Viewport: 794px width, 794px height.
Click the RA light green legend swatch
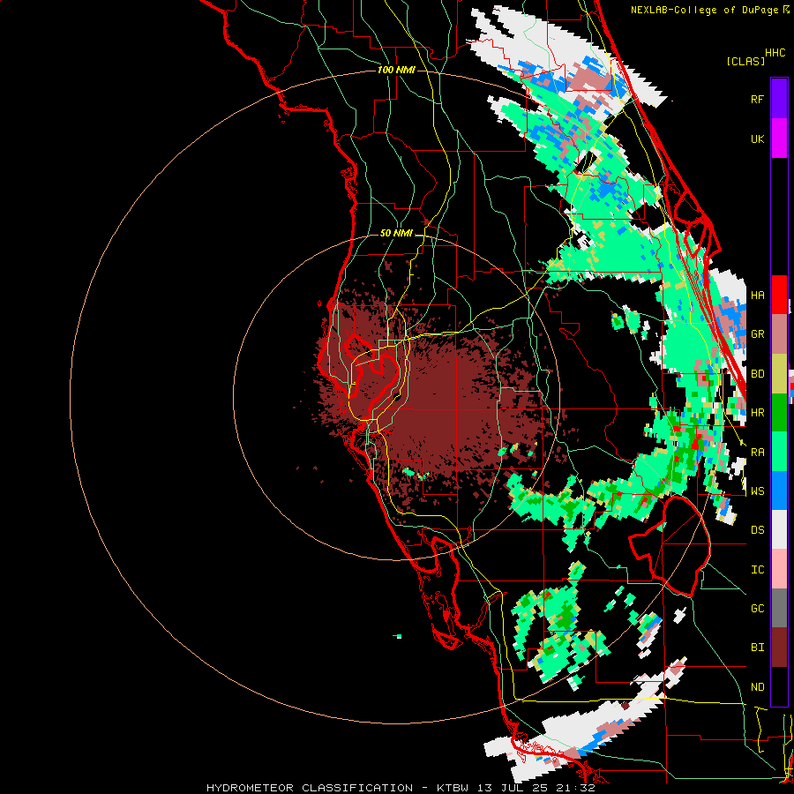[x=779, y=452]
